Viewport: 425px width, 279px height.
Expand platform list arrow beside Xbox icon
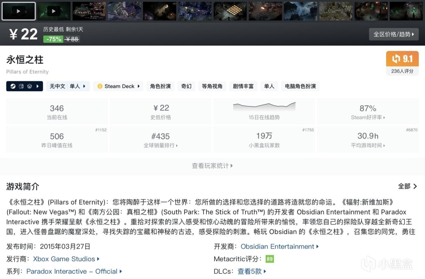click(38, 86)
